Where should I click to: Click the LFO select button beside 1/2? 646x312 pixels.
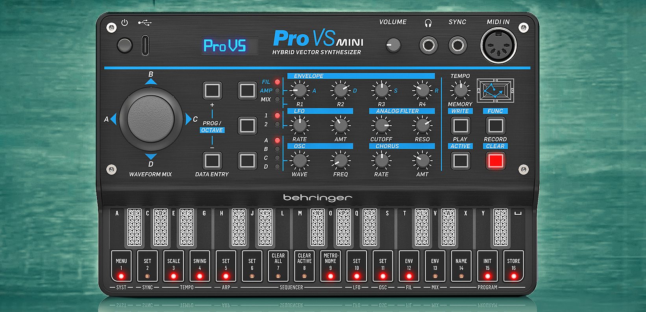(x=247, y=126)
